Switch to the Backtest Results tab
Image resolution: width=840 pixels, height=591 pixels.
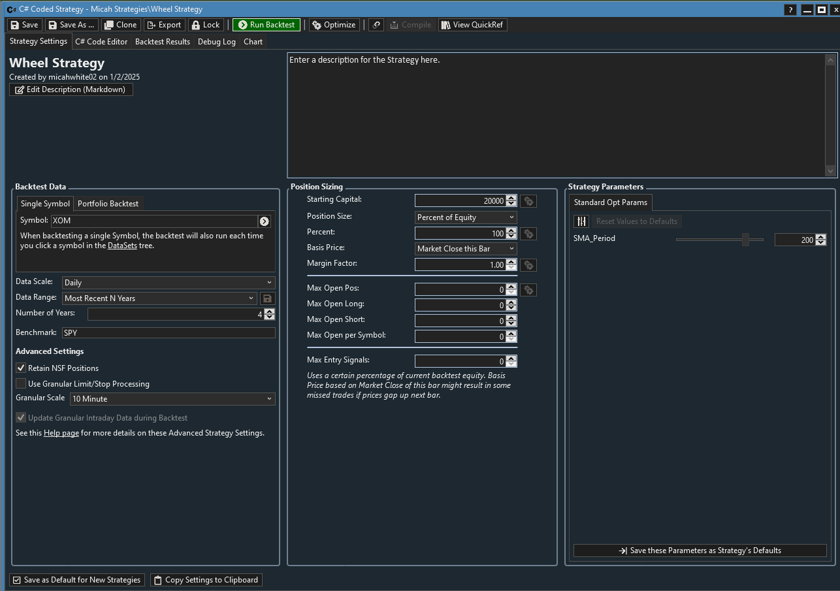[x=163, y=42]
